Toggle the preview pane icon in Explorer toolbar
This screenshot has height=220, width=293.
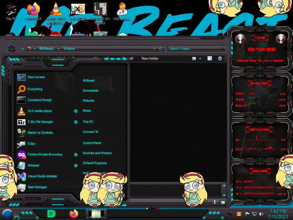click(x=210, y=58)
